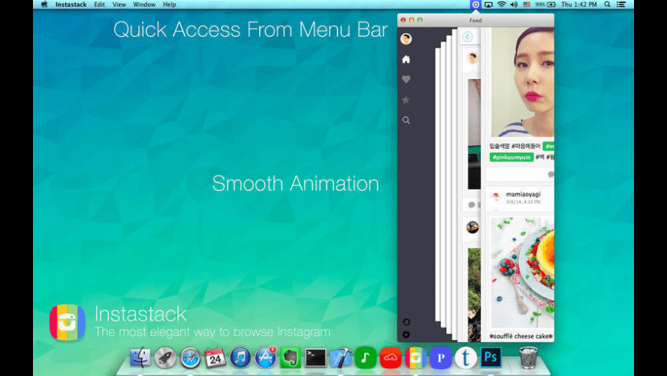
Task: Open the View menu
Action: pyautogui.click(x=119, y=5)
